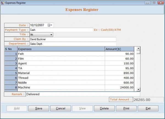Select row header number 6
Image resolution: width=165 pixels, height=119 pixels.
point(11,78)
